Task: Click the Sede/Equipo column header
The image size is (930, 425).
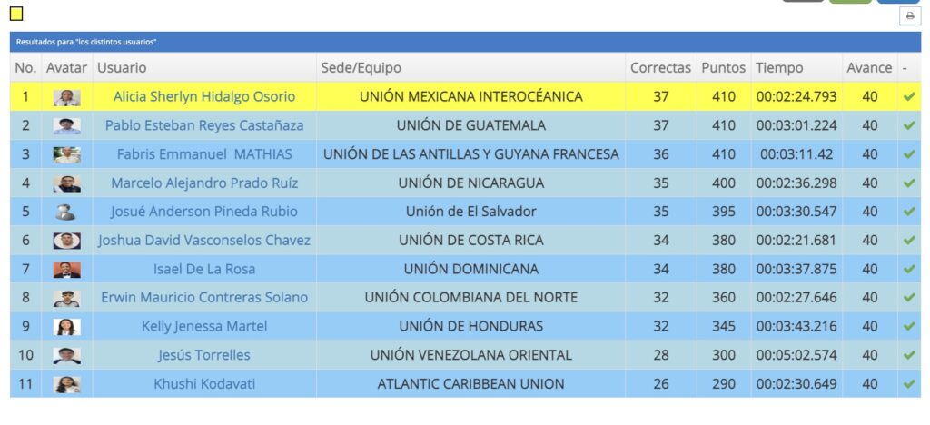Action: 361,68
